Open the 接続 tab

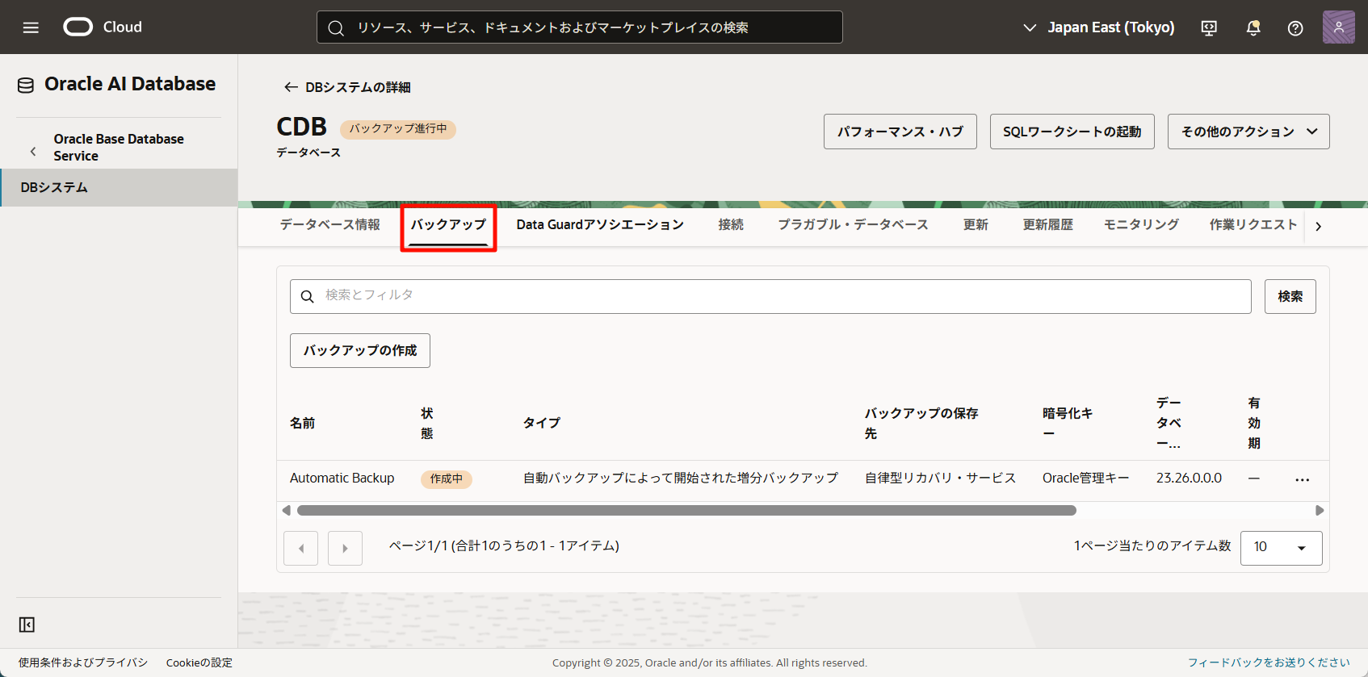731,224
